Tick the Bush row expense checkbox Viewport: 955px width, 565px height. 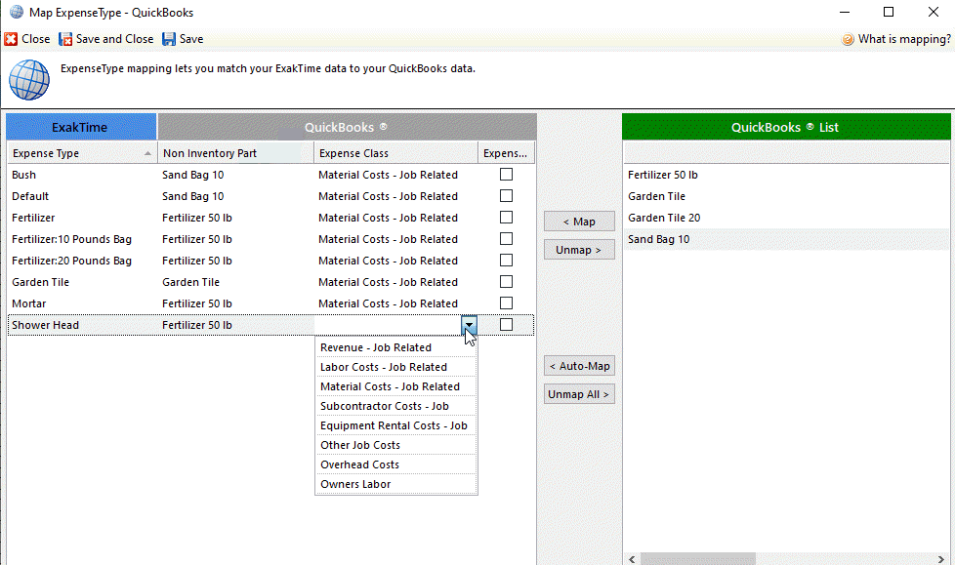click(x=506, y=175)
